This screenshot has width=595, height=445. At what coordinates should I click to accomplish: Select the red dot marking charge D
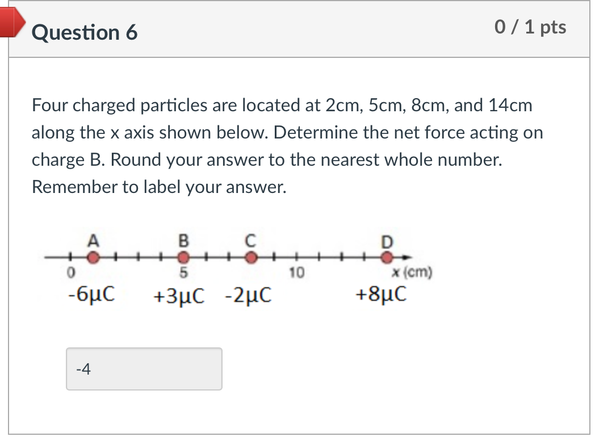(387, 257)
